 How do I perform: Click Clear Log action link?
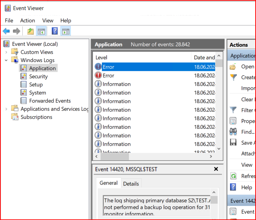[x=248, y=99]
